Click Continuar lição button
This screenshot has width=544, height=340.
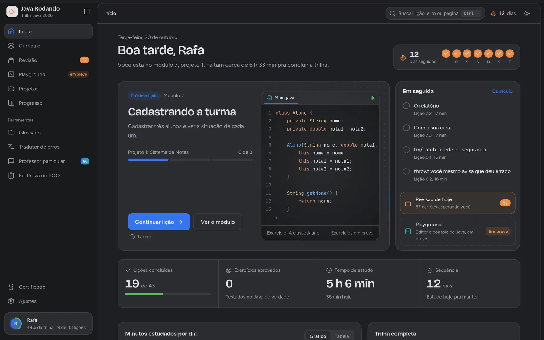(x=159, y=222)
